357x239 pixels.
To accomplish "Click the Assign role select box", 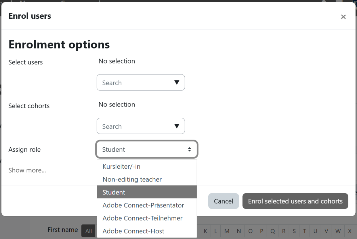I will [x=147, y=149].
